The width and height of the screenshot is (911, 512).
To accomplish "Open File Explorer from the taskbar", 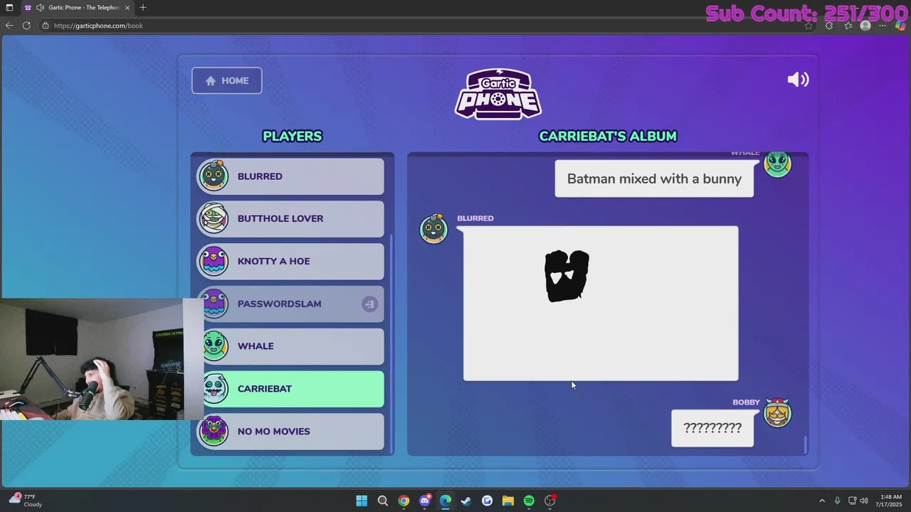I will coord(508,501).
